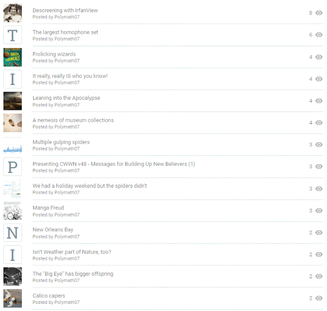This screenshot has width=327, height=311.
Task: Open We had a holiday weekend spiders post
Action: (x=90, y=186)
